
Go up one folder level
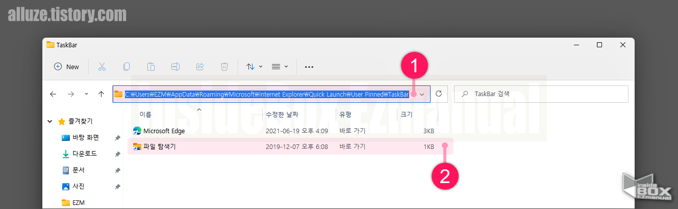coord(101,94)
